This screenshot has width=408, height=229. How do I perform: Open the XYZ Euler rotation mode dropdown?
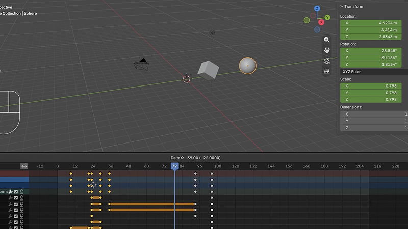click(x=374, y=72)
